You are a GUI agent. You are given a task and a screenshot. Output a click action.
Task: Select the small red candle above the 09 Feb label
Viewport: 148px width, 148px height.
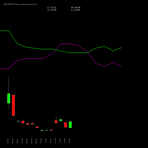coord(37,127)
